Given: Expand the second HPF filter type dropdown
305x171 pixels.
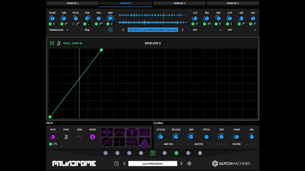Looking at the screenshot, I should [241, 30].
